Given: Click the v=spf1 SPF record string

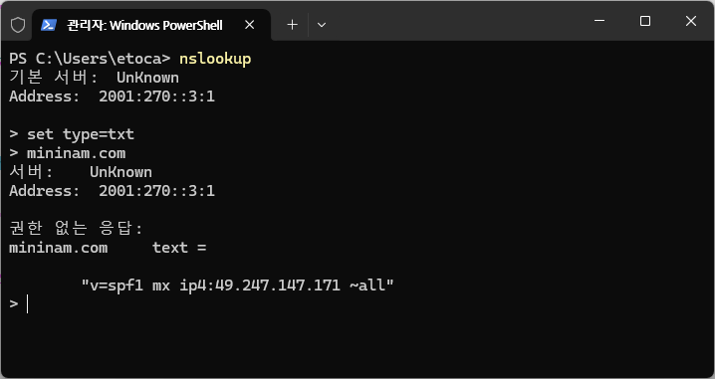Looking at the screenshot, I should (237, 285).
